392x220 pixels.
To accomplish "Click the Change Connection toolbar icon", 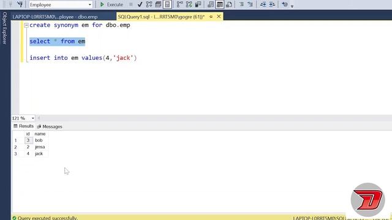I will 20,4.
